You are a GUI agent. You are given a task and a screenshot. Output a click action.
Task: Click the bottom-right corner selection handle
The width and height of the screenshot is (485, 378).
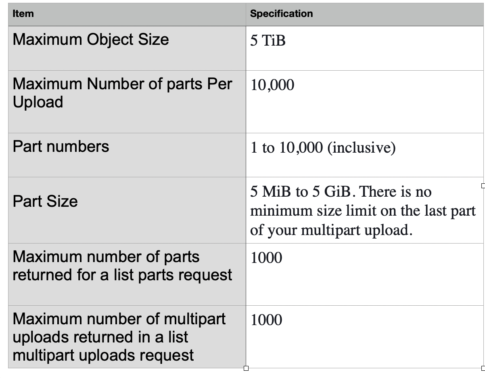tap(483, 368)
